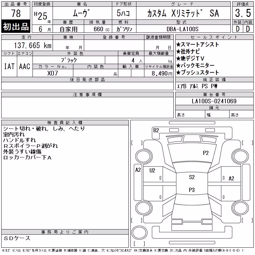Select the black "初出品" label
This screenshot has height=255, width=255.
pyautogui.click(x=16, y=26)
